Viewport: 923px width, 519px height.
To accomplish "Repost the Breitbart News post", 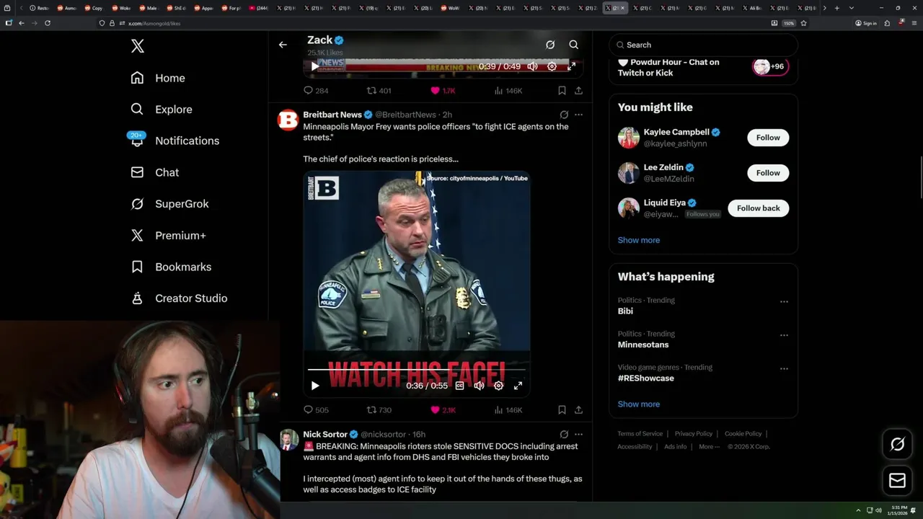I will click(372, 409).
